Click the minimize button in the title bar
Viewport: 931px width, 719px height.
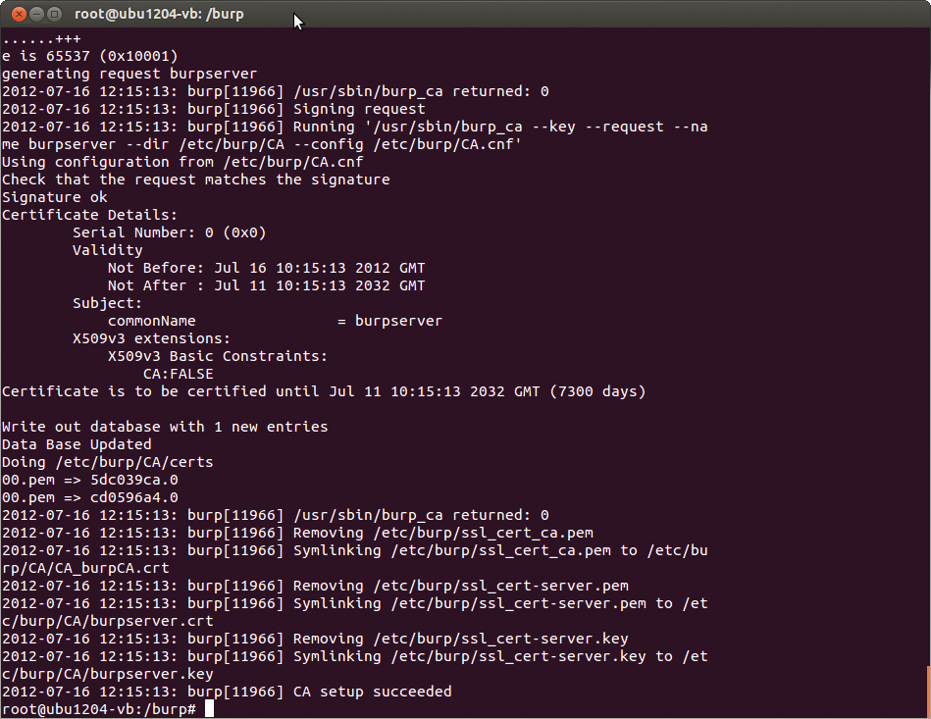tap(38, 14)
